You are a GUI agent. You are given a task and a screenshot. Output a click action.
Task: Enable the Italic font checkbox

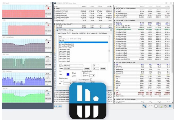click(x=73, y=76)
